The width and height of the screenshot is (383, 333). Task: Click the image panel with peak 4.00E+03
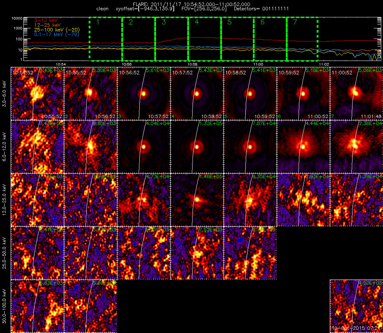point(356,306)
